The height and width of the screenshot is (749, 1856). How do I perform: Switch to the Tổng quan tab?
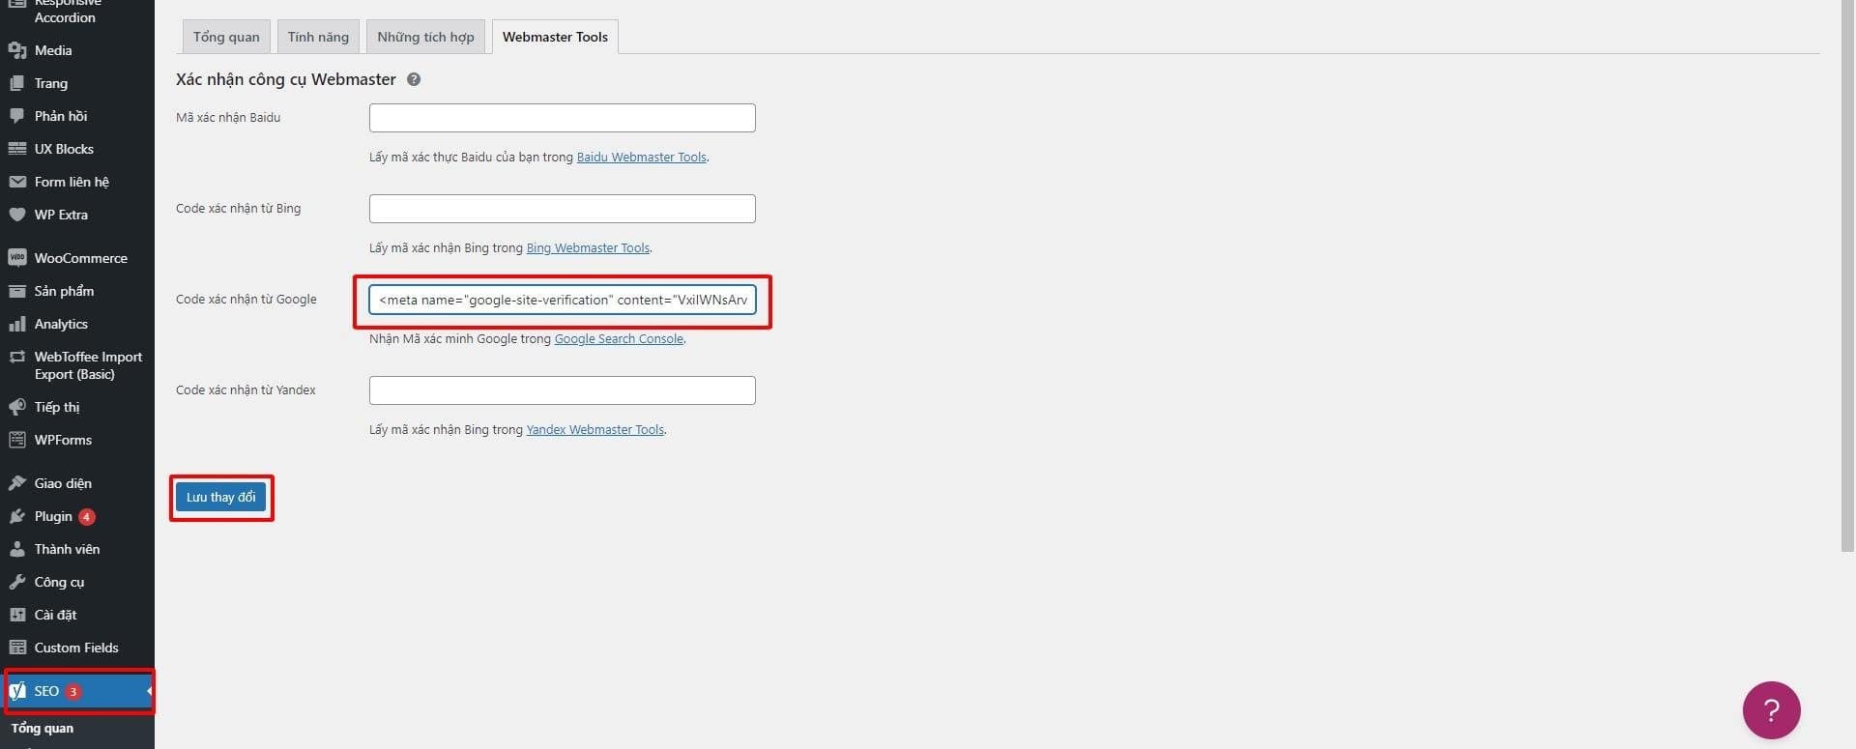pyautogui.click(x=226, y=37)
